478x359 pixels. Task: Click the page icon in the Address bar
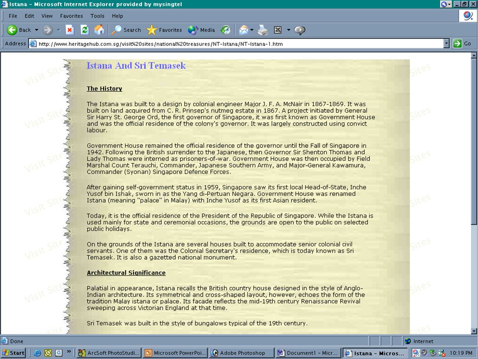[33, 44]
